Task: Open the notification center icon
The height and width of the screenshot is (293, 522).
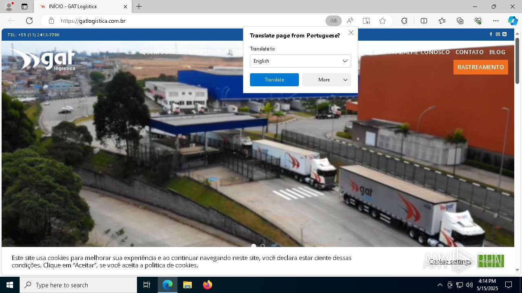Action: pyautogui.click(x=509, y=285)
